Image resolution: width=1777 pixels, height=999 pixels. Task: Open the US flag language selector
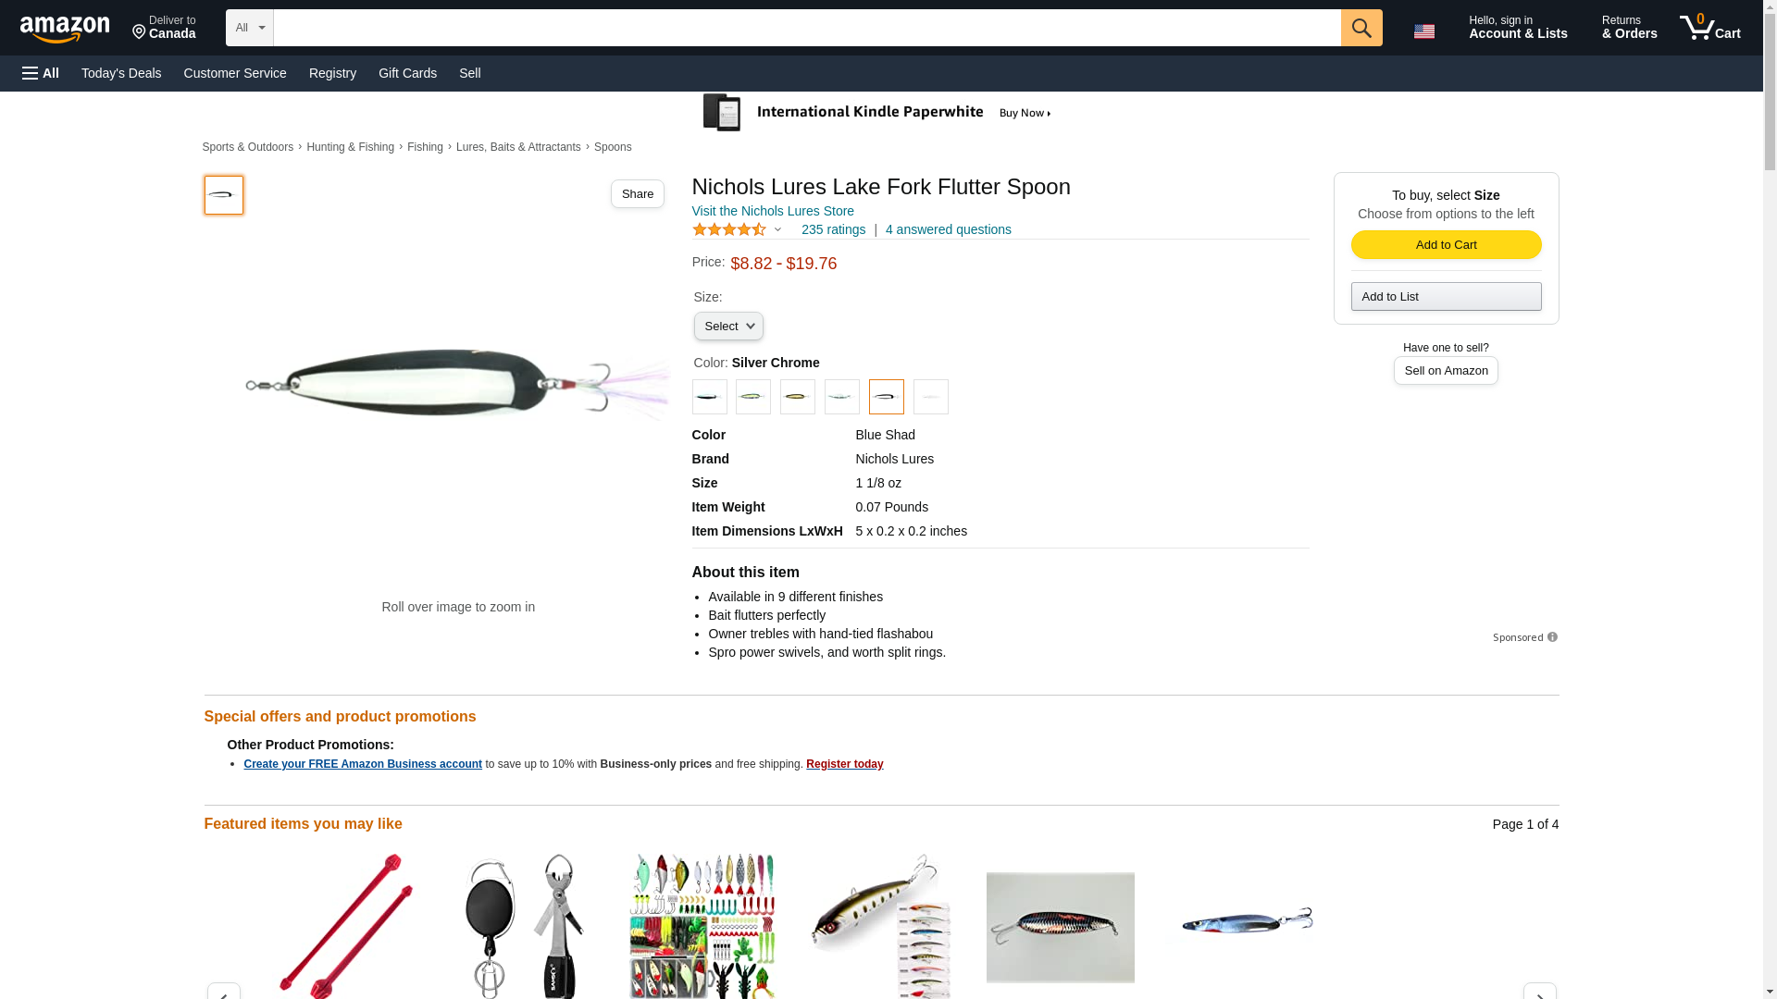pyautogui.click(x=1423, y=31)
